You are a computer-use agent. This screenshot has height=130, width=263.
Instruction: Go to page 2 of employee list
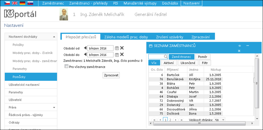[170, 120]
